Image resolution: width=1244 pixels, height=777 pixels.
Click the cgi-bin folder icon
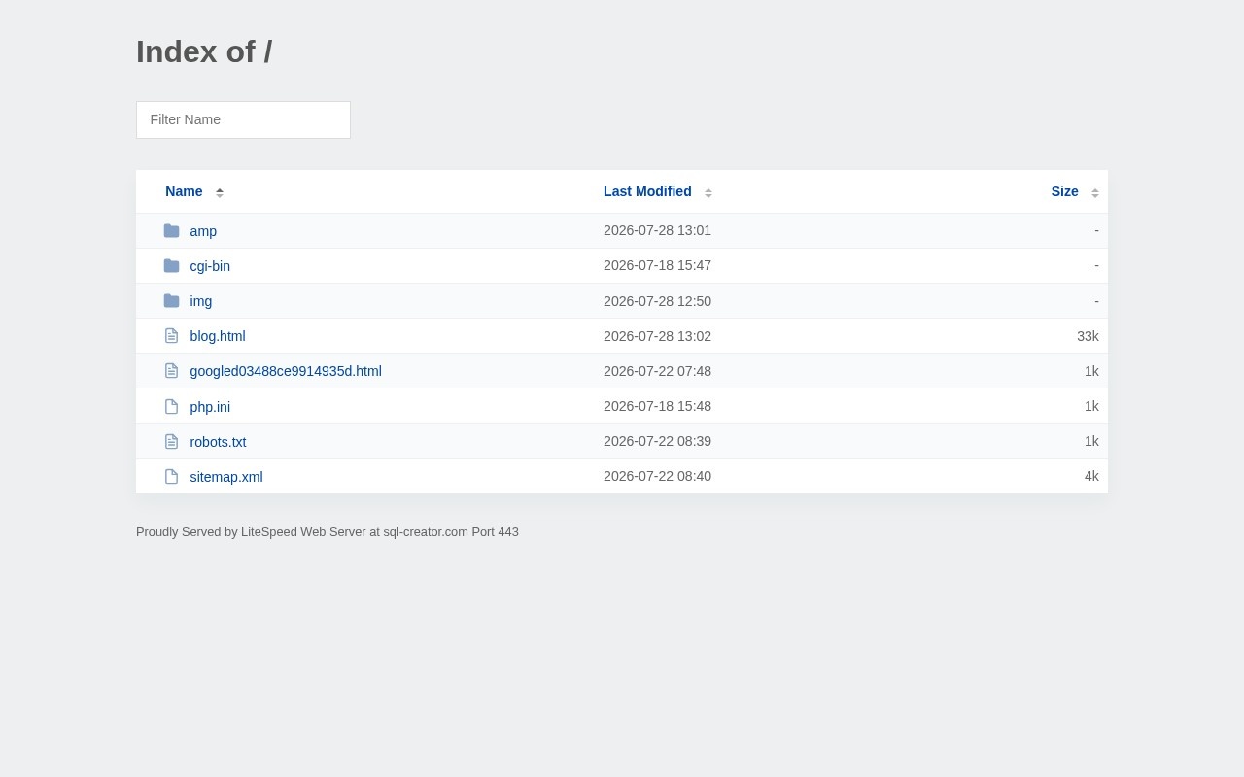pyautogui.click(x=171, y=266)
